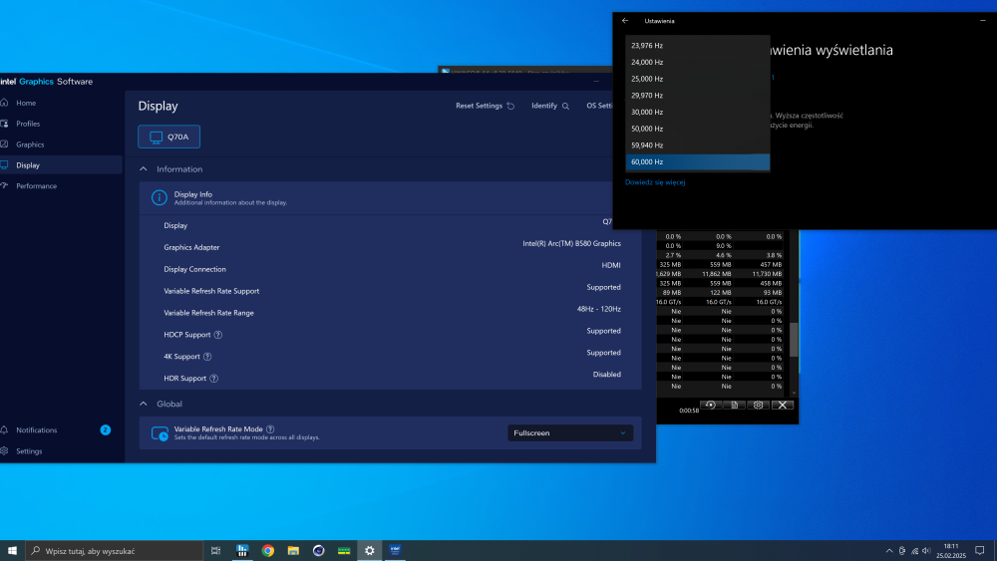This screenshot has width=997, height=561.
Task: Go to the Graphics sidebar page
Action: [x=30, y=144]
